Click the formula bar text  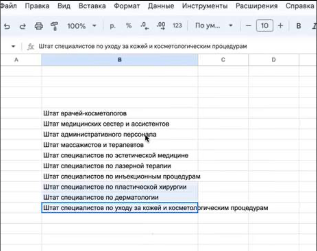pos(143,47)
